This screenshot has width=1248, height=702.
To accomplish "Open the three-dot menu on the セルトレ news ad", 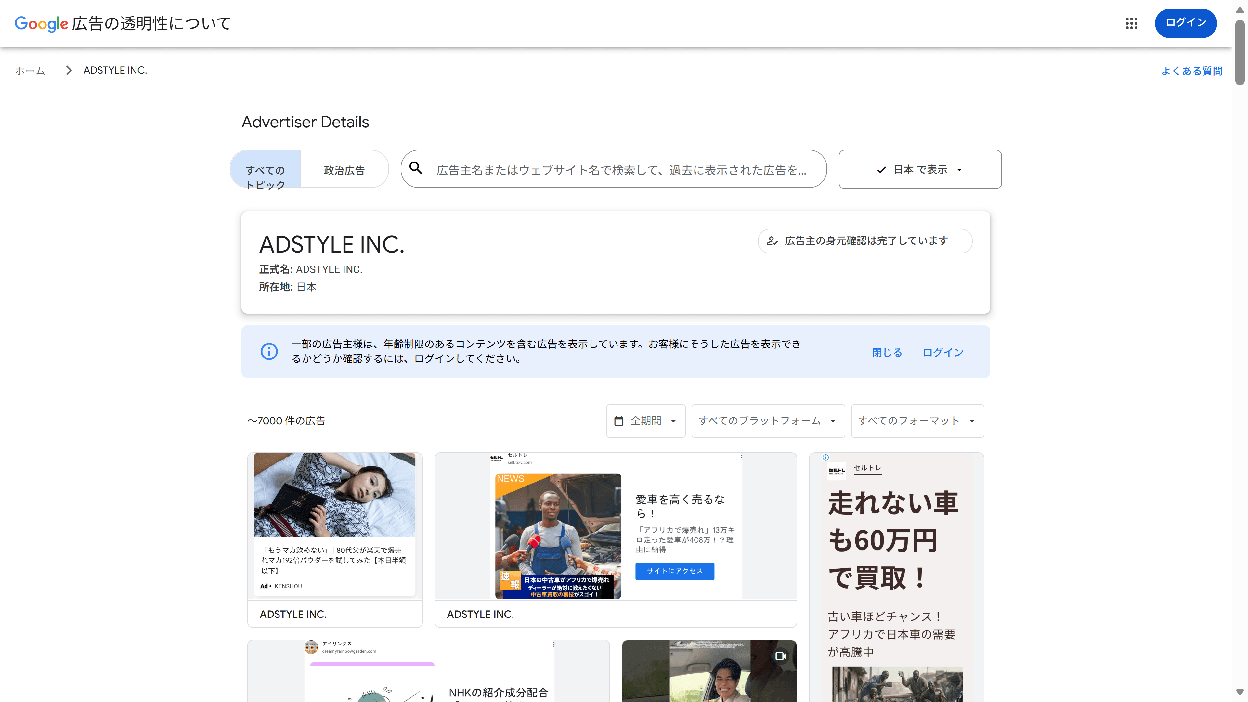I will (x=741, y=456).
